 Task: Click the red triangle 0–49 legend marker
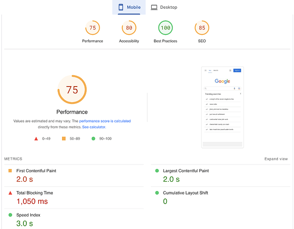pos(36,139)
